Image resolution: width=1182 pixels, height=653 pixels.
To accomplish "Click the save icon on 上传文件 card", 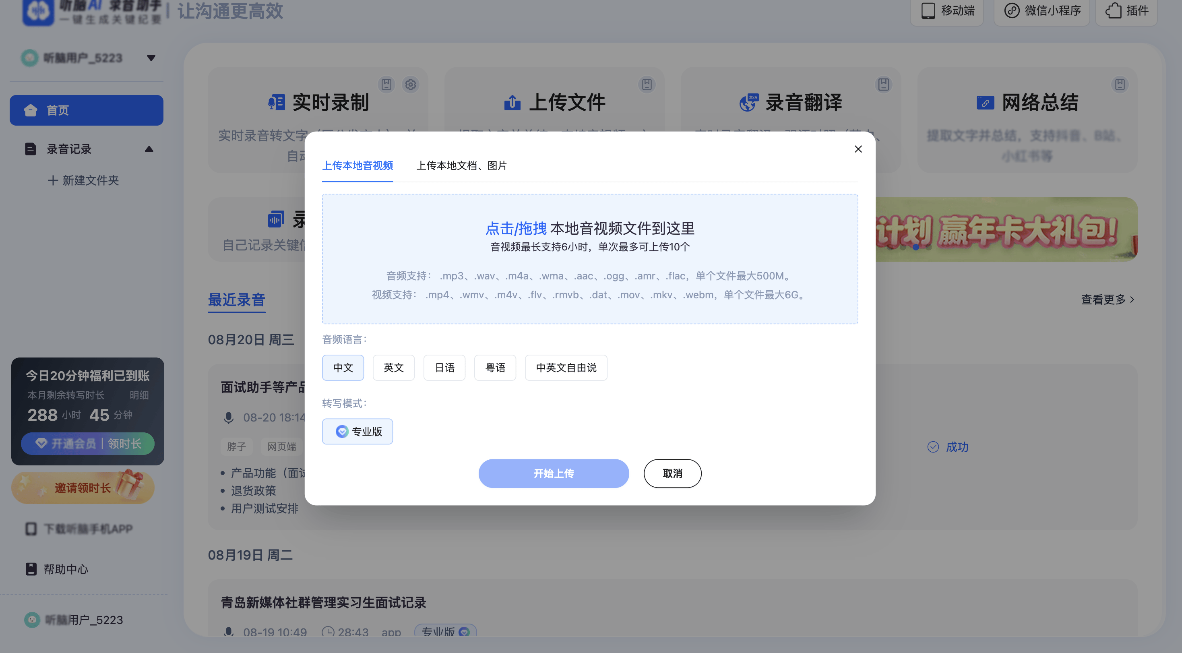I will [647, 85].
